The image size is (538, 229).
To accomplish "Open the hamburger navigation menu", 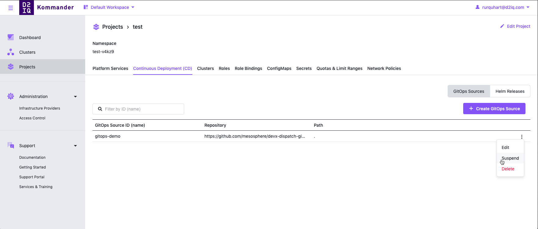I will [11, 8].
